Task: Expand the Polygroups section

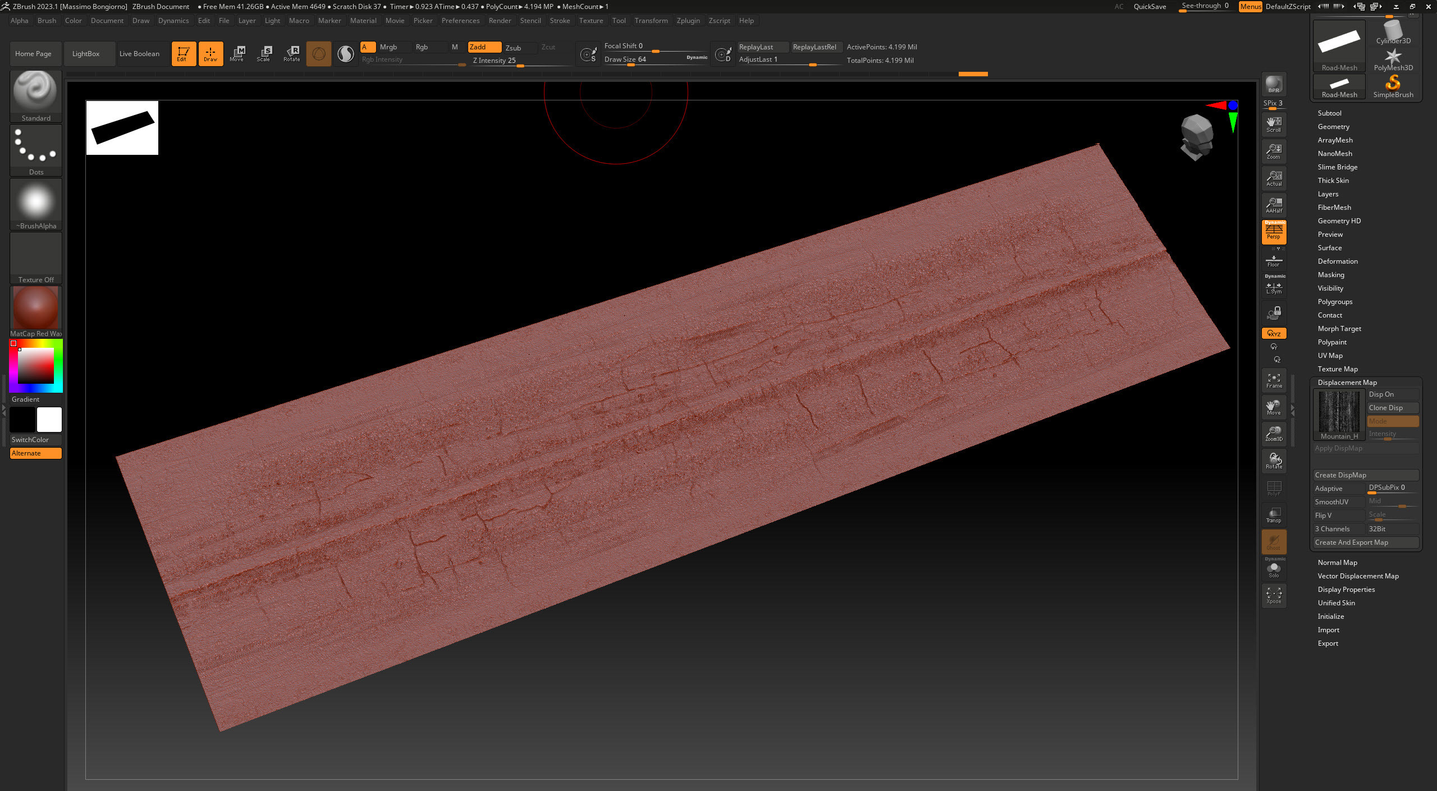Action: click(1335, 302)
